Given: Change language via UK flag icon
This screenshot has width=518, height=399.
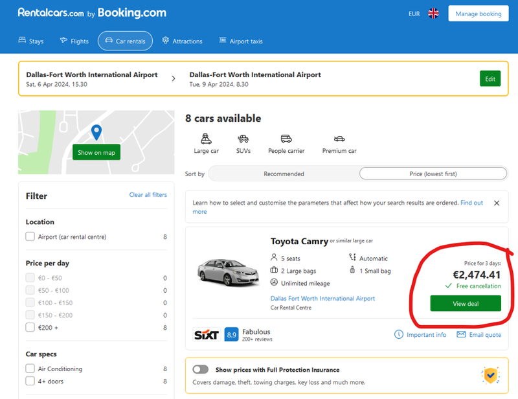Looking at the screenshot, I should [433, 14].
